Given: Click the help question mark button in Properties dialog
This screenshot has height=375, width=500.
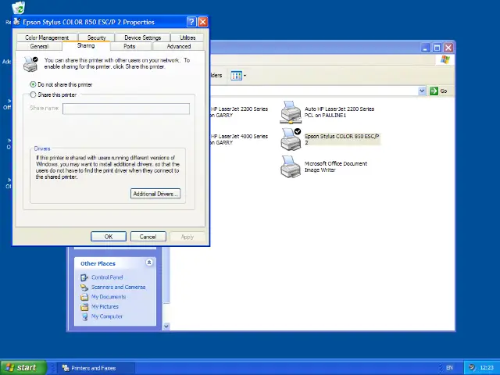Looking at the screenshot, I should (x=191, y=22).
